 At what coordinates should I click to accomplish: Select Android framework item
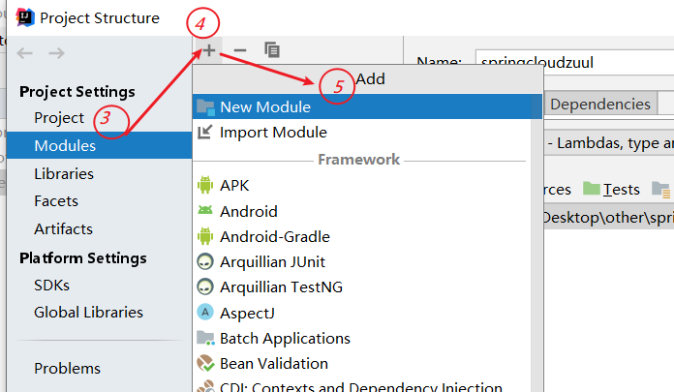361,211
